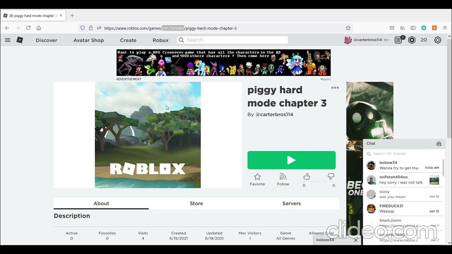
Task: Open creator link @carterbros114
Action: [x=274, y=115]
